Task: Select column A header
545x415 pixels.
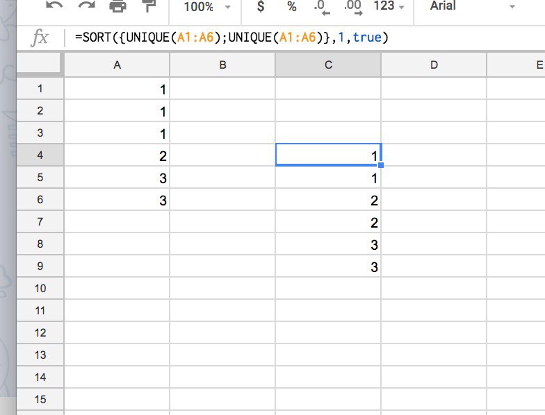Action: [117, 65]
